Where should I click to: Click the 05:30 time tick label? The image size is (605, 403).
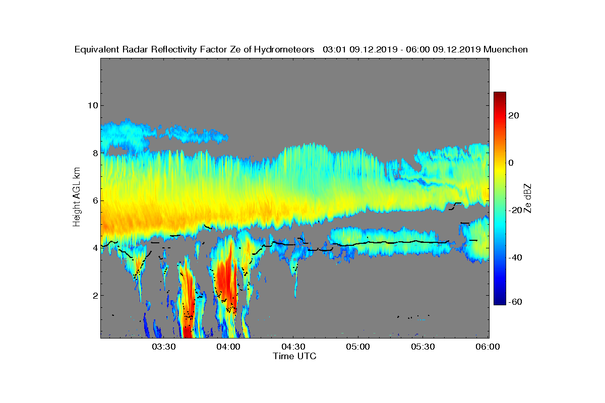(423, 347)
